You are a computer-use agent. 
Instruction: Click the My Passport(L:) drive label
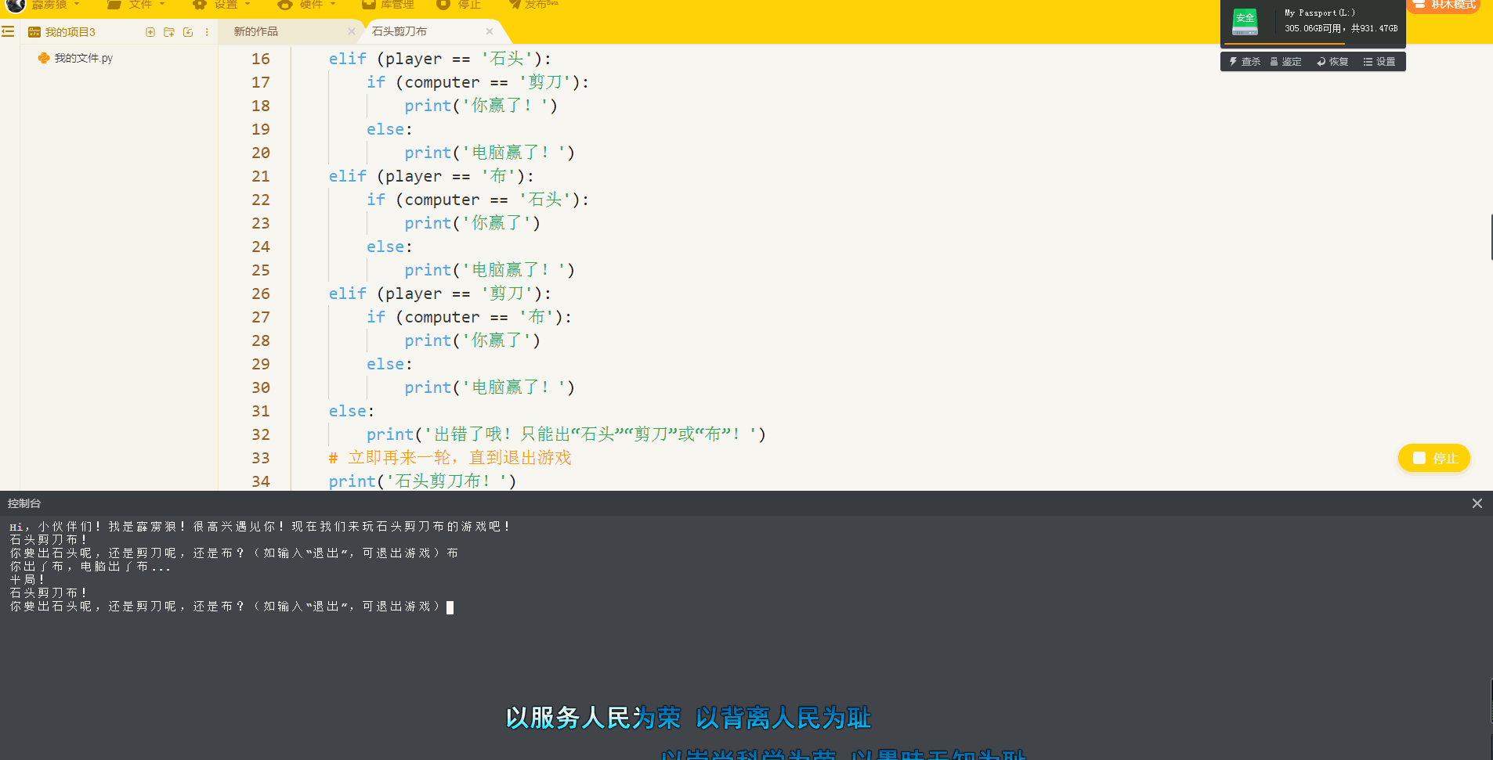click(x=1320, y=13)
